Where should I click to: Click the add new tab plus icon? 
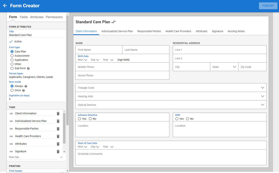(61, 157)
